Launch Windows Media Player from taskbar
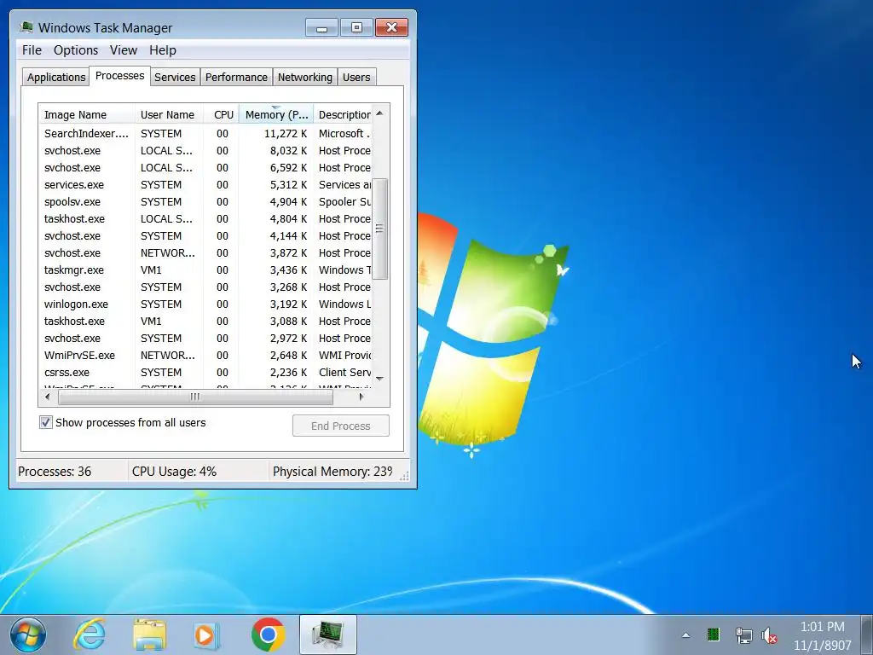This screenshot has width=873, height=655. click(206, 635)
